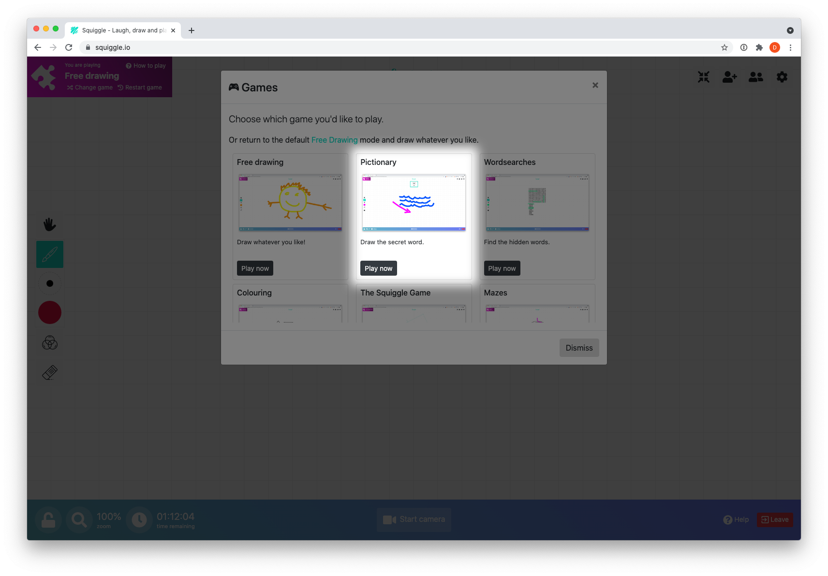
Task: Click Start camera button
Action: point(414,519)
